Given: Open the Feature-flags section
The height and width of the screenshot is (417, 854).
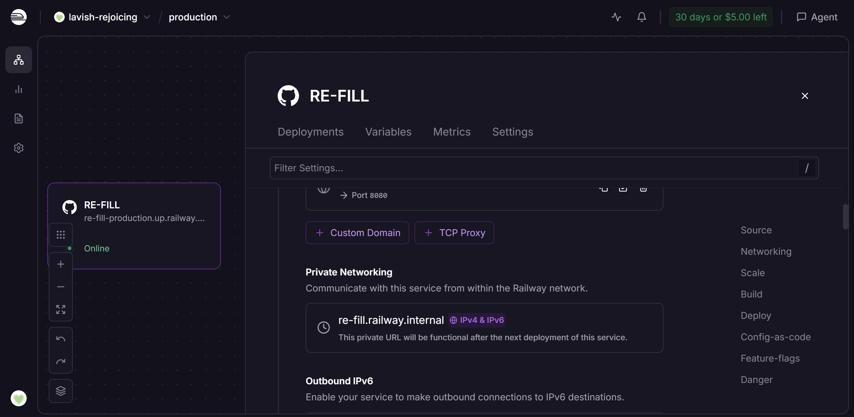Looking at the screenshot, I should (770, 358).
